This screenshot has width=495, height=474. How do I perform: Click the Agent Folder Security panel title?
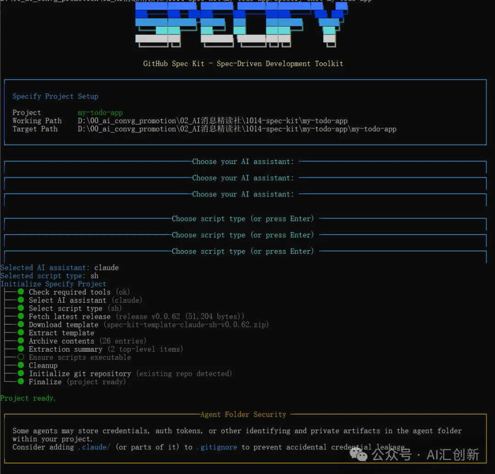[243, 414]
